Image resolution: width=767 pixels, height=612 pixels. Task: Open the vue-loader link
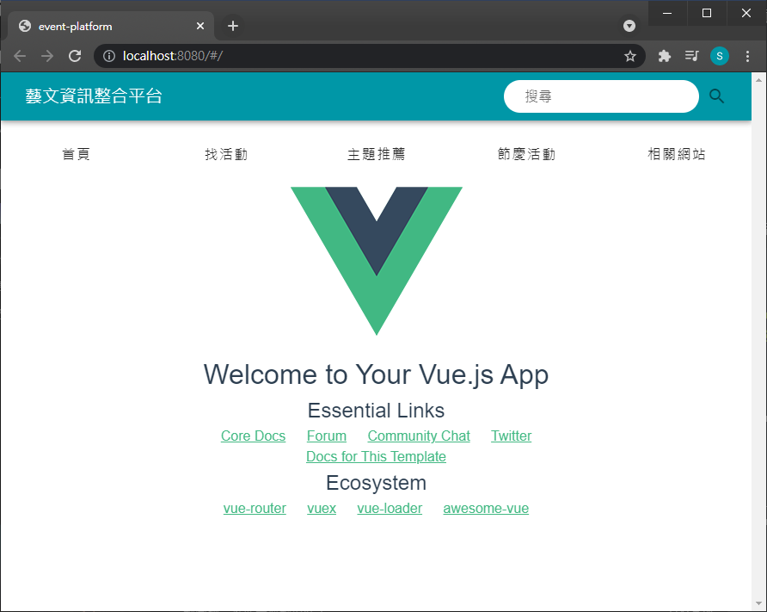pos(390,508)
